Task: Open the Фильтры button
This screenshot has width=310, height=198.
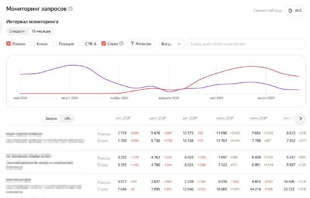Action: [141, 44]
